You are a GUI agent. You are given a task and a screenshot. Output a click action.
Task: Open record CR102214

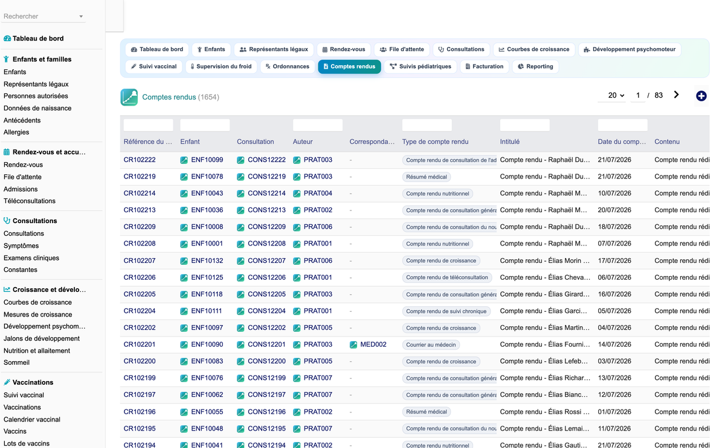(x=140, y=194)
